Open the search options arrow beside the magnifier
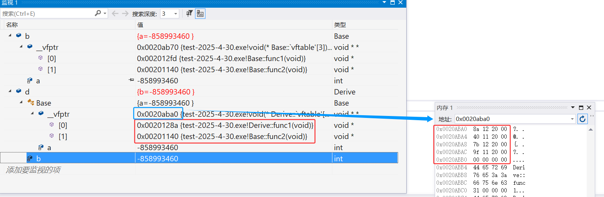 click(105, 13)
